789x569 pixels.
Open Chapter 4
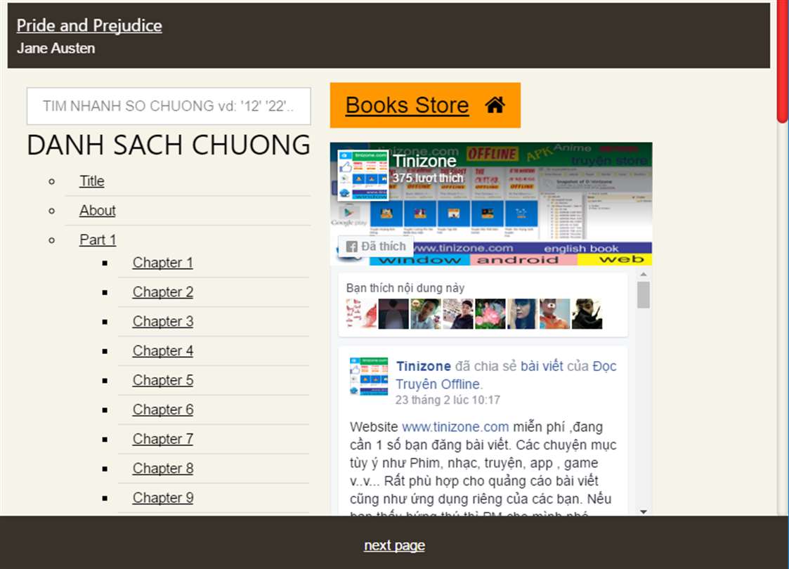tap(162, 351)
